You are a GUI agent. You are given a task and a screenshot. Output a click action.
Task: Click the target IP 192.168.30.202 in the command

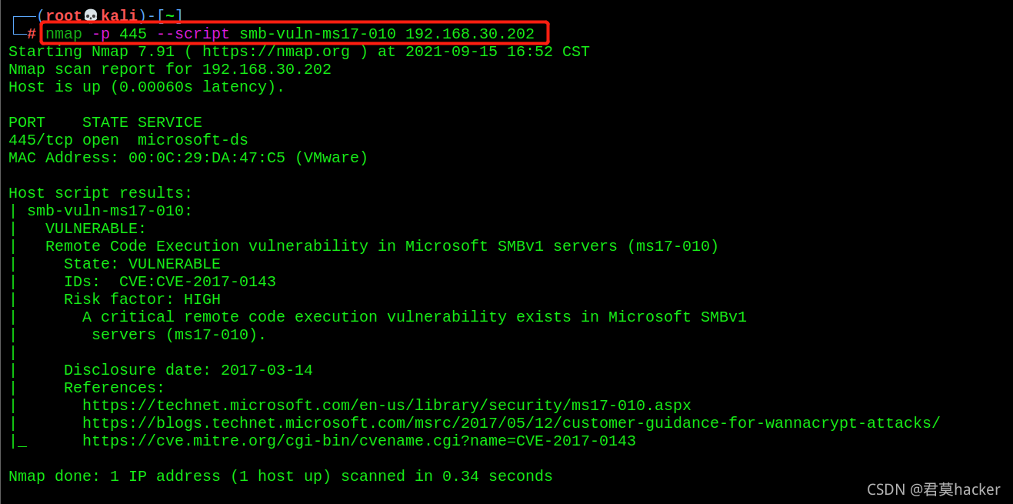pos(470,34)
